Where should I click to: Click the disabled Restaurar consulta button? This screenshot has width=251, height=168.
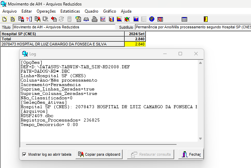coord(151,154)
